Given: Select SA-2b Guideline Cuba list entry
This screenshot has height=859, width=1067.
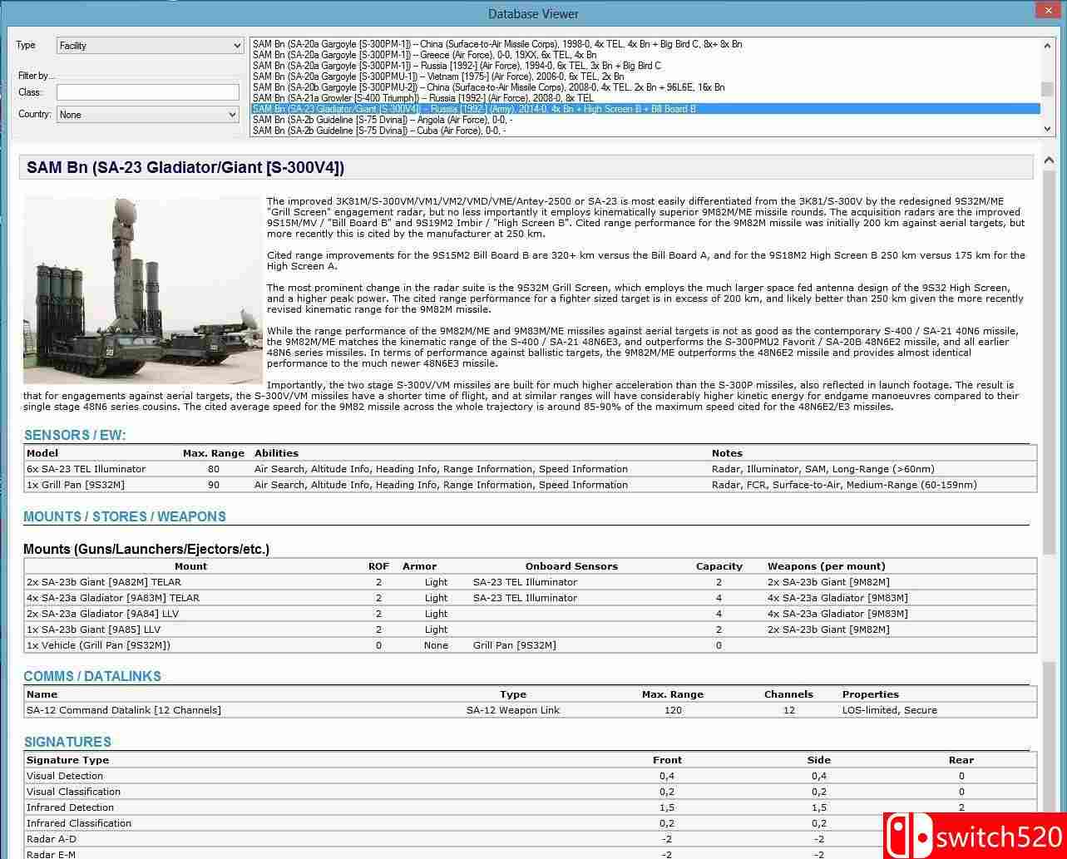Looking at the screenshot, I should point(378,131).
